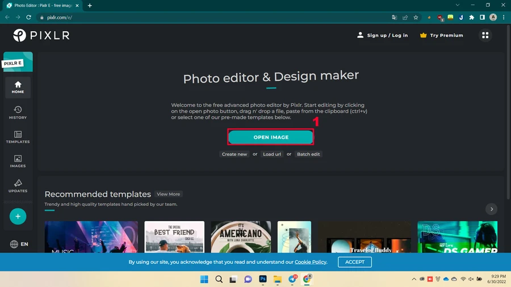Open Task View on taskbar
Viewport: 511px width, 287px height.
(x=233, y=279)
